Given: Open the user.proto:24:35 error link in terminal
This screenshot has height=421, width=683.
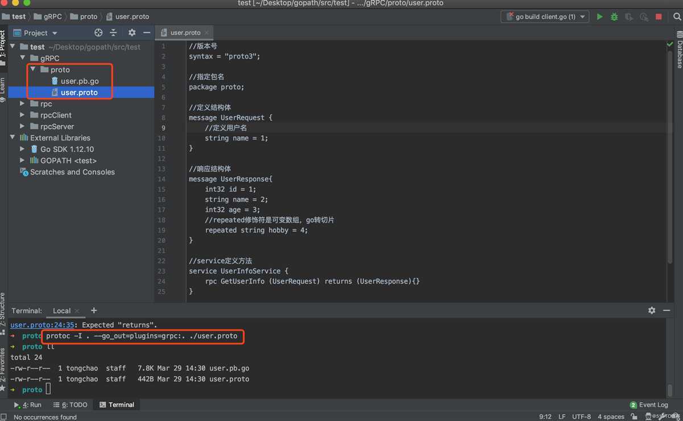Looking at the screenshot, I should (x=43, y=325).
